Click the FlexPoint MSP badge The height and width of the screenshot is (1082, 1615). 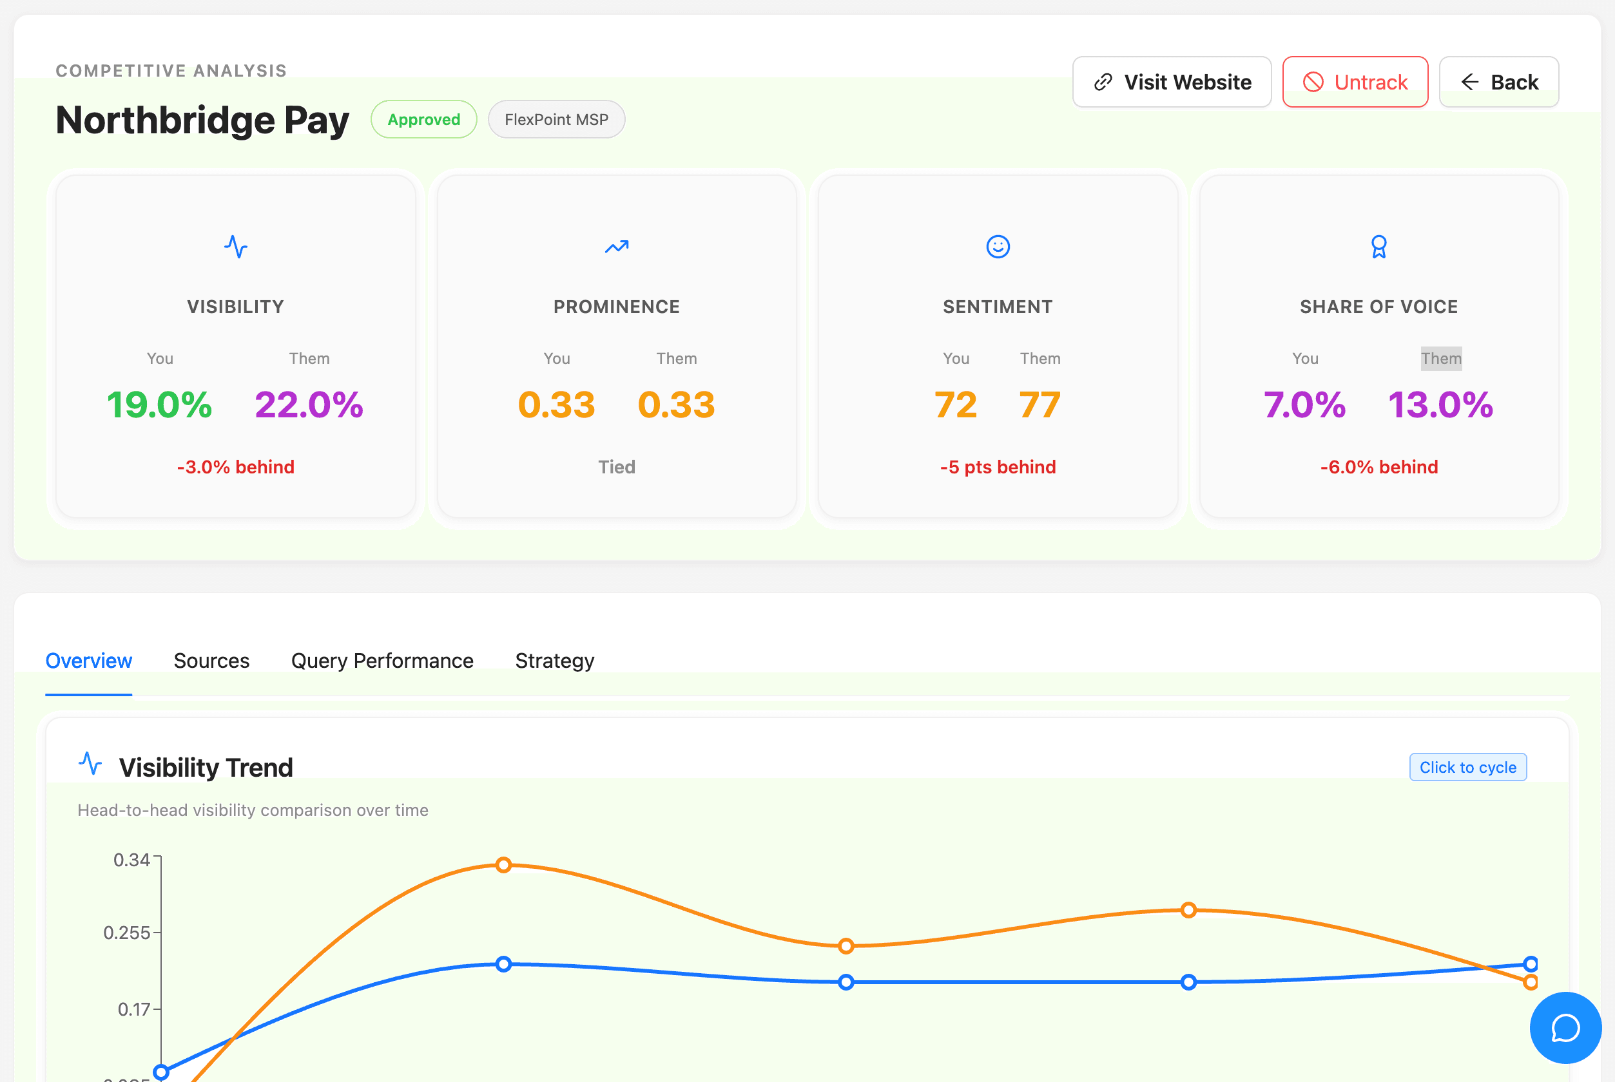556,119
